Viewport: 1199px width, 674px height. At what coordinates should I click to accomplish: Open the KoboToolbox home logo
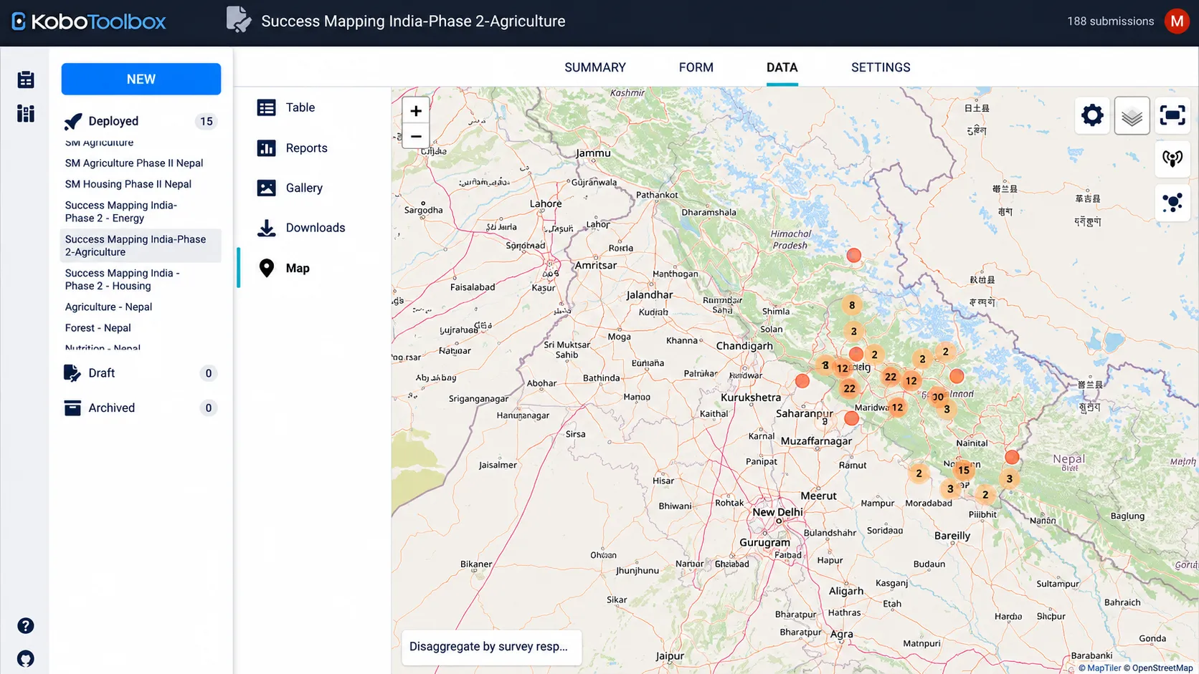tap(89, 21)
